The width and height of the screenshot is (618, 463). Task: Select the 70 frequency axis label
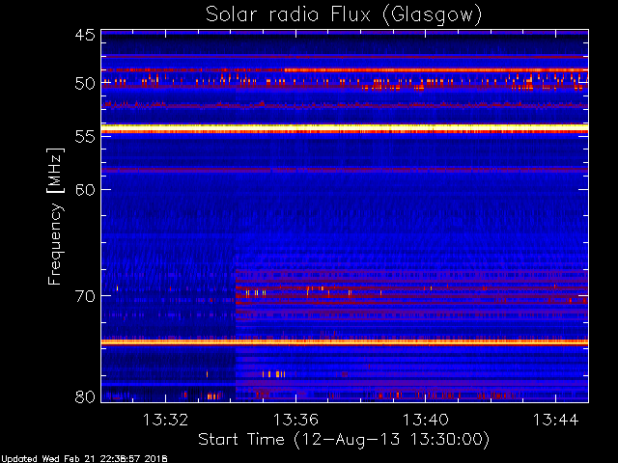(85, 296)
